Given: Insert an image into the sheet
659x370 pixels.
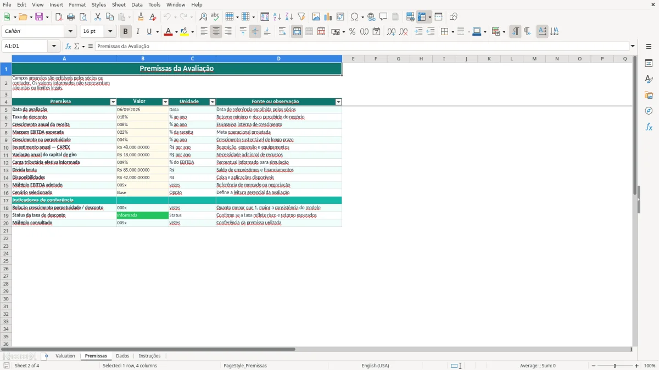Looking at the screenshot, I should (316, 17).
